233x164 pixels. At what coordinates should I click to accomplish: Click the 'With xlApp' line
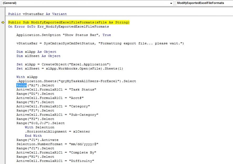[x=27, y=77]
